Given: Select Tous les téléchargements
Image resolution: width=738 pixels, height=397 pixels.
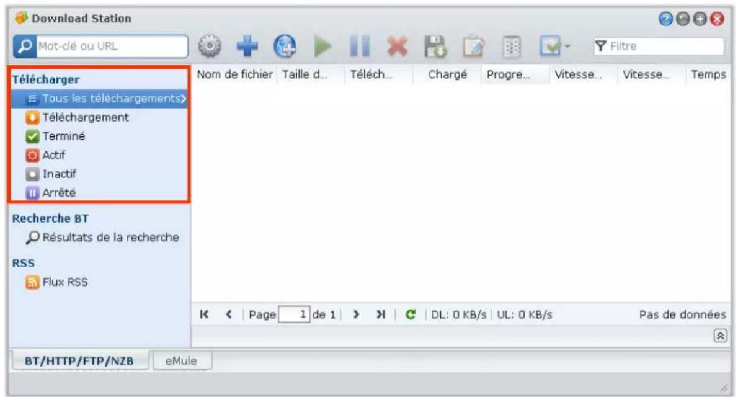Looking at the screenshot, I should point(99,99).
